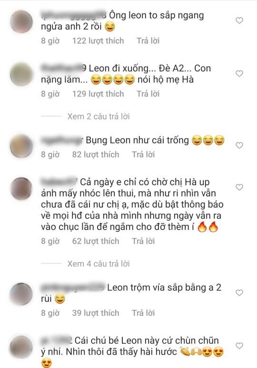The height and width of the screenshot is (368, 257).
Task: Reply to the comment with 62 likes
Action: pyautogui.click(x=143, y=241)
